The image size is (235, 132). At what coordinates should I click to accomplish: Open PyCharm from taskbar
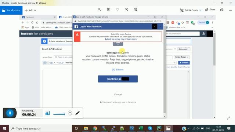(159, 128)
